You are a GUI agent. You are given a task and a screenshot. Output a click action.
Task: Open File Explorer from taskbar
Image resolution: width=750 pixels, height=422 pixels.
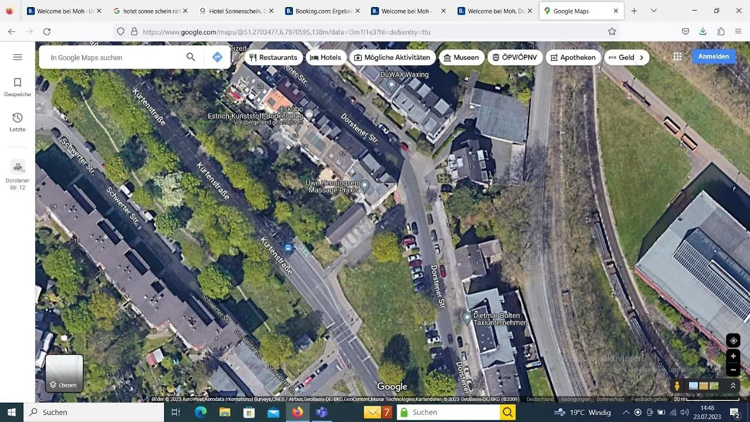(x=224, y=412)
